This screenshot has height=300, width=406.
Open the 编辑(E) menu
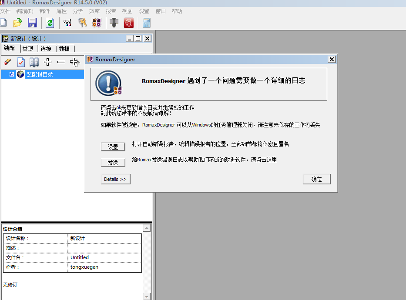coord(25,11)
